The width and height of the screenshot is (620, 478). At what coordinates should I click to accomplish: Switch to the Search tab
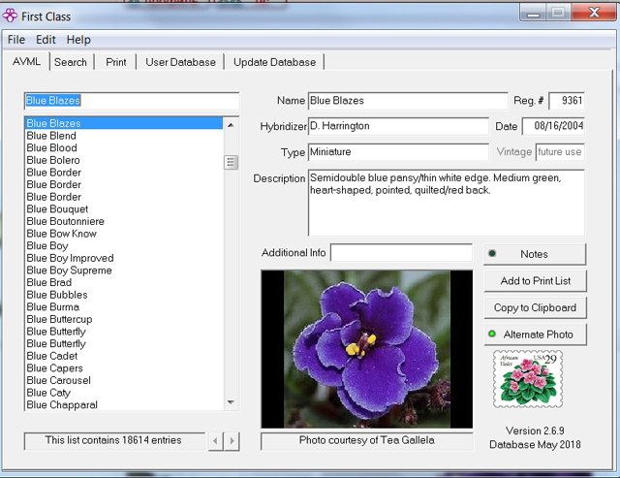pos(71,62)
